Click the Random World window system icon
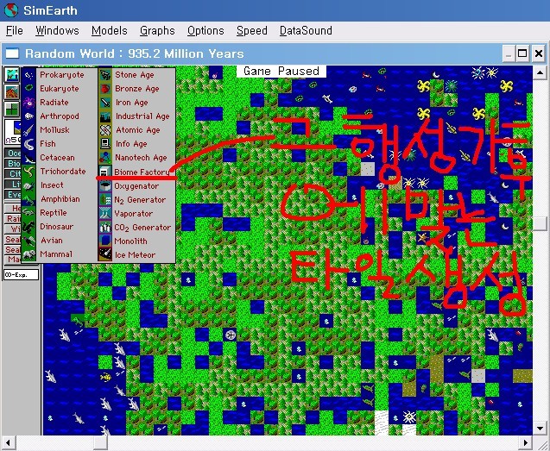 (11, 53)
